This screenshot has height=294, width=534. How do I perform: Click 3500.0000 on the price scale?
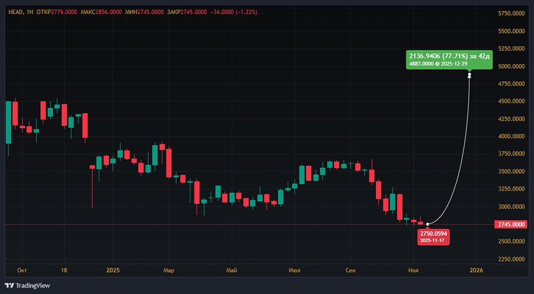point(511,171)
